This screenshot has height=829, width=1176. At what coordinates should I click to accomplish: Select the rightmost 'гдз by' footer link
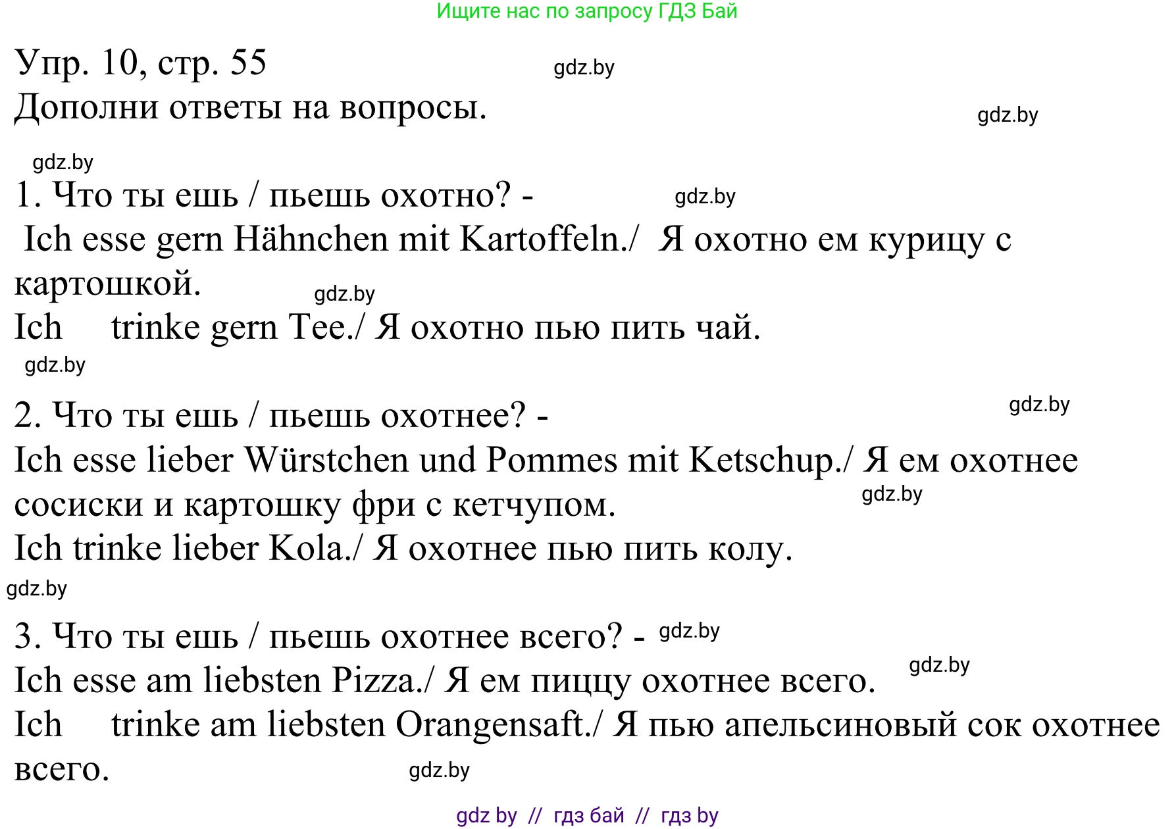[x=690, y=816]
